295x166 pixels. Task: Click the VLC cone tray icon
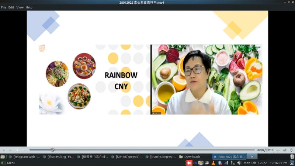(x=213, y=163)
